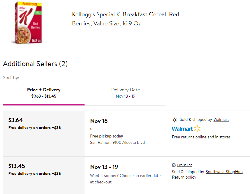The image size is (250, 194).
Task: Click the Kellogg's Special K cereal box image
Action: [27, 23]
